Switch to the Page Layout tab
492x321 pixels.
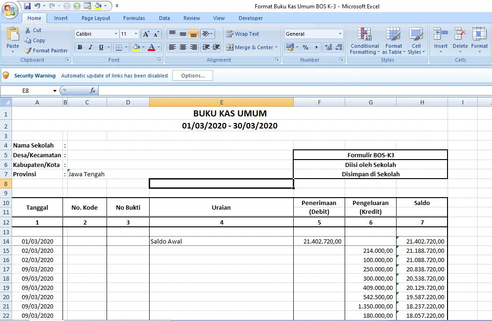pyautogui.click(x=96, y=18)
